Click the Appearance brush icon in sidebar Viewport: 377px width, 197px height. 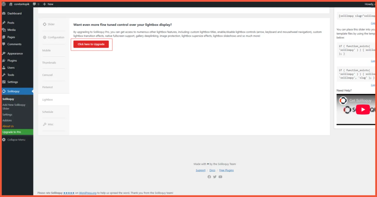click(4, 54)
